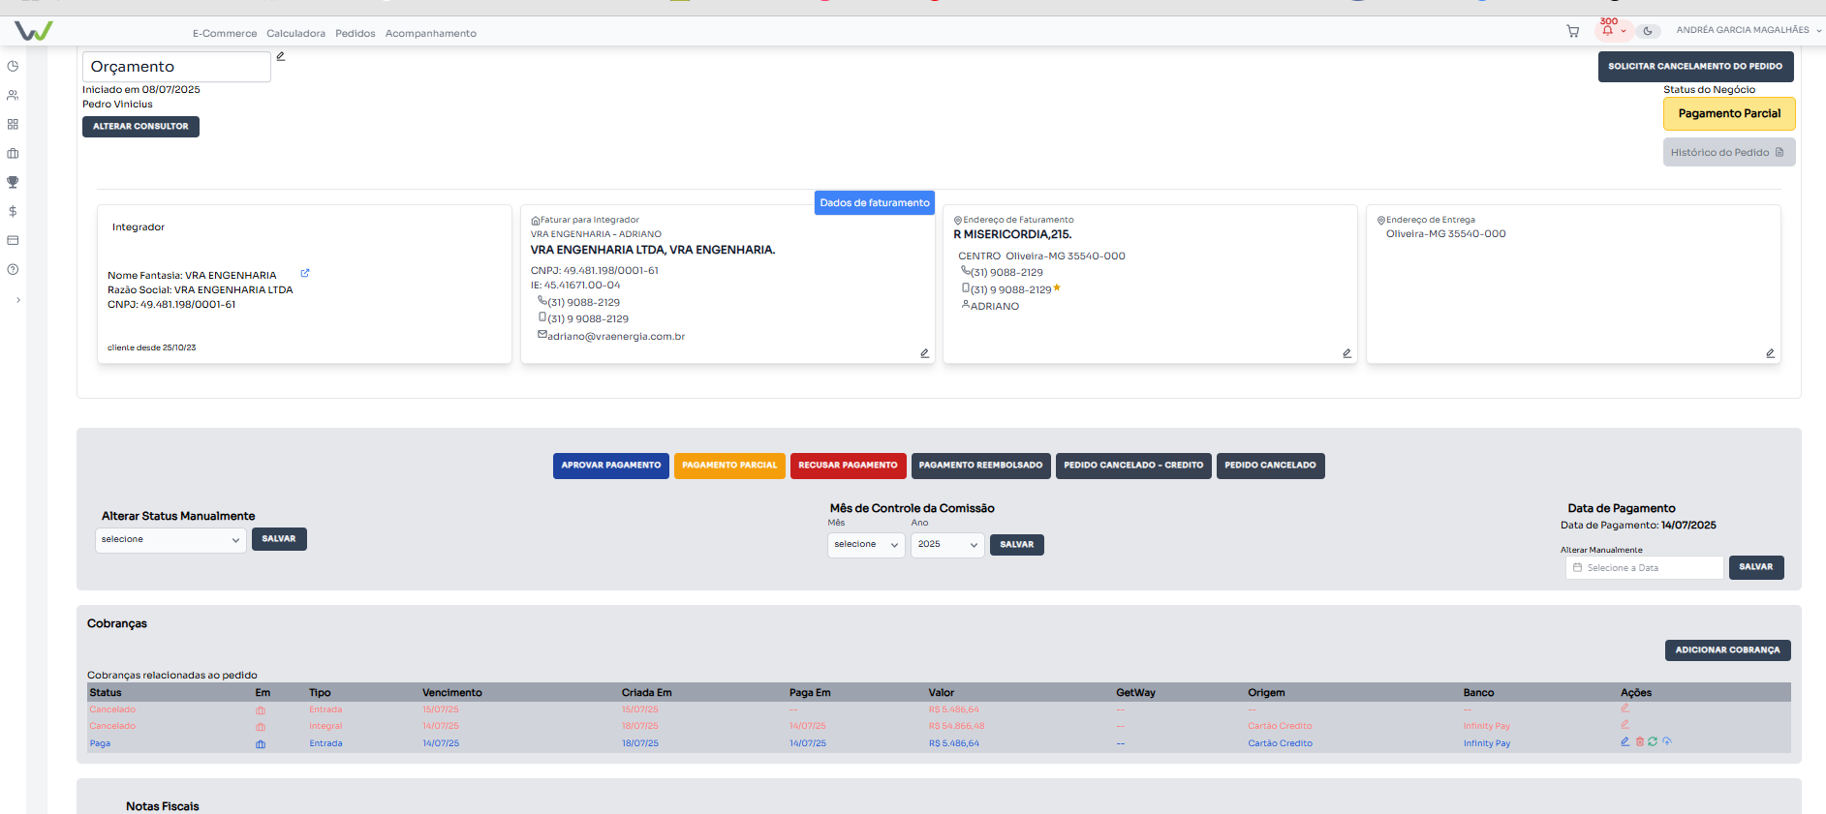Open the Mês selection dropdown
Image resolution: width=1826 pixels, height=814 pixels.
(866, 545)
